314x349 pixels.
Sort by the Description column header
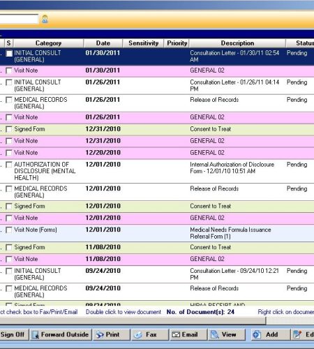[237, 43]
